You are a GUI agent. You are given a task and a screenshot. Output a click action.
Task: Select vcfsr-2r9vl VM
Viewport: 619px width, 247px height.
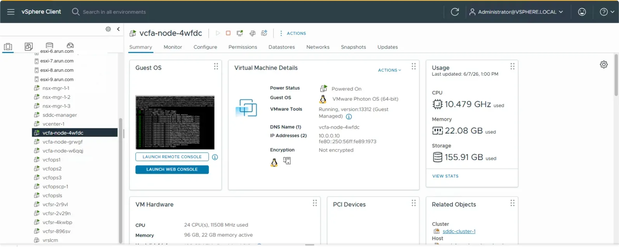[x=55, y=204]
